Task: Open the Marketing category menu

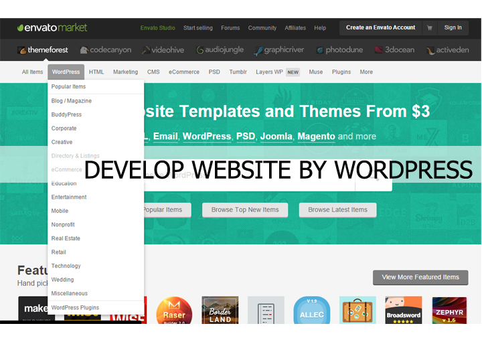Action: coord(125,72)
